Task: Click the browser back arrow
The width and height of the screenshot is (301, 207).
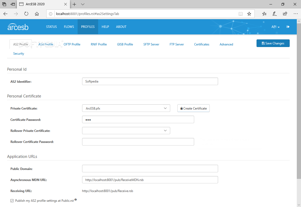Action: click(5, 14)
